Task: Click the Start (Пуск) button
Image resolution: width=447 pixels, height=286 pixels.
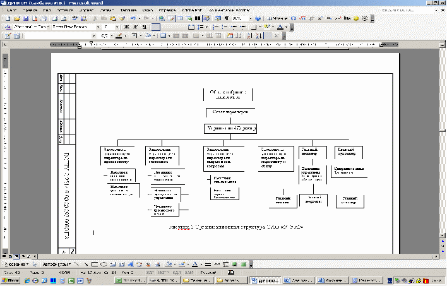Action: pos(11,280)
